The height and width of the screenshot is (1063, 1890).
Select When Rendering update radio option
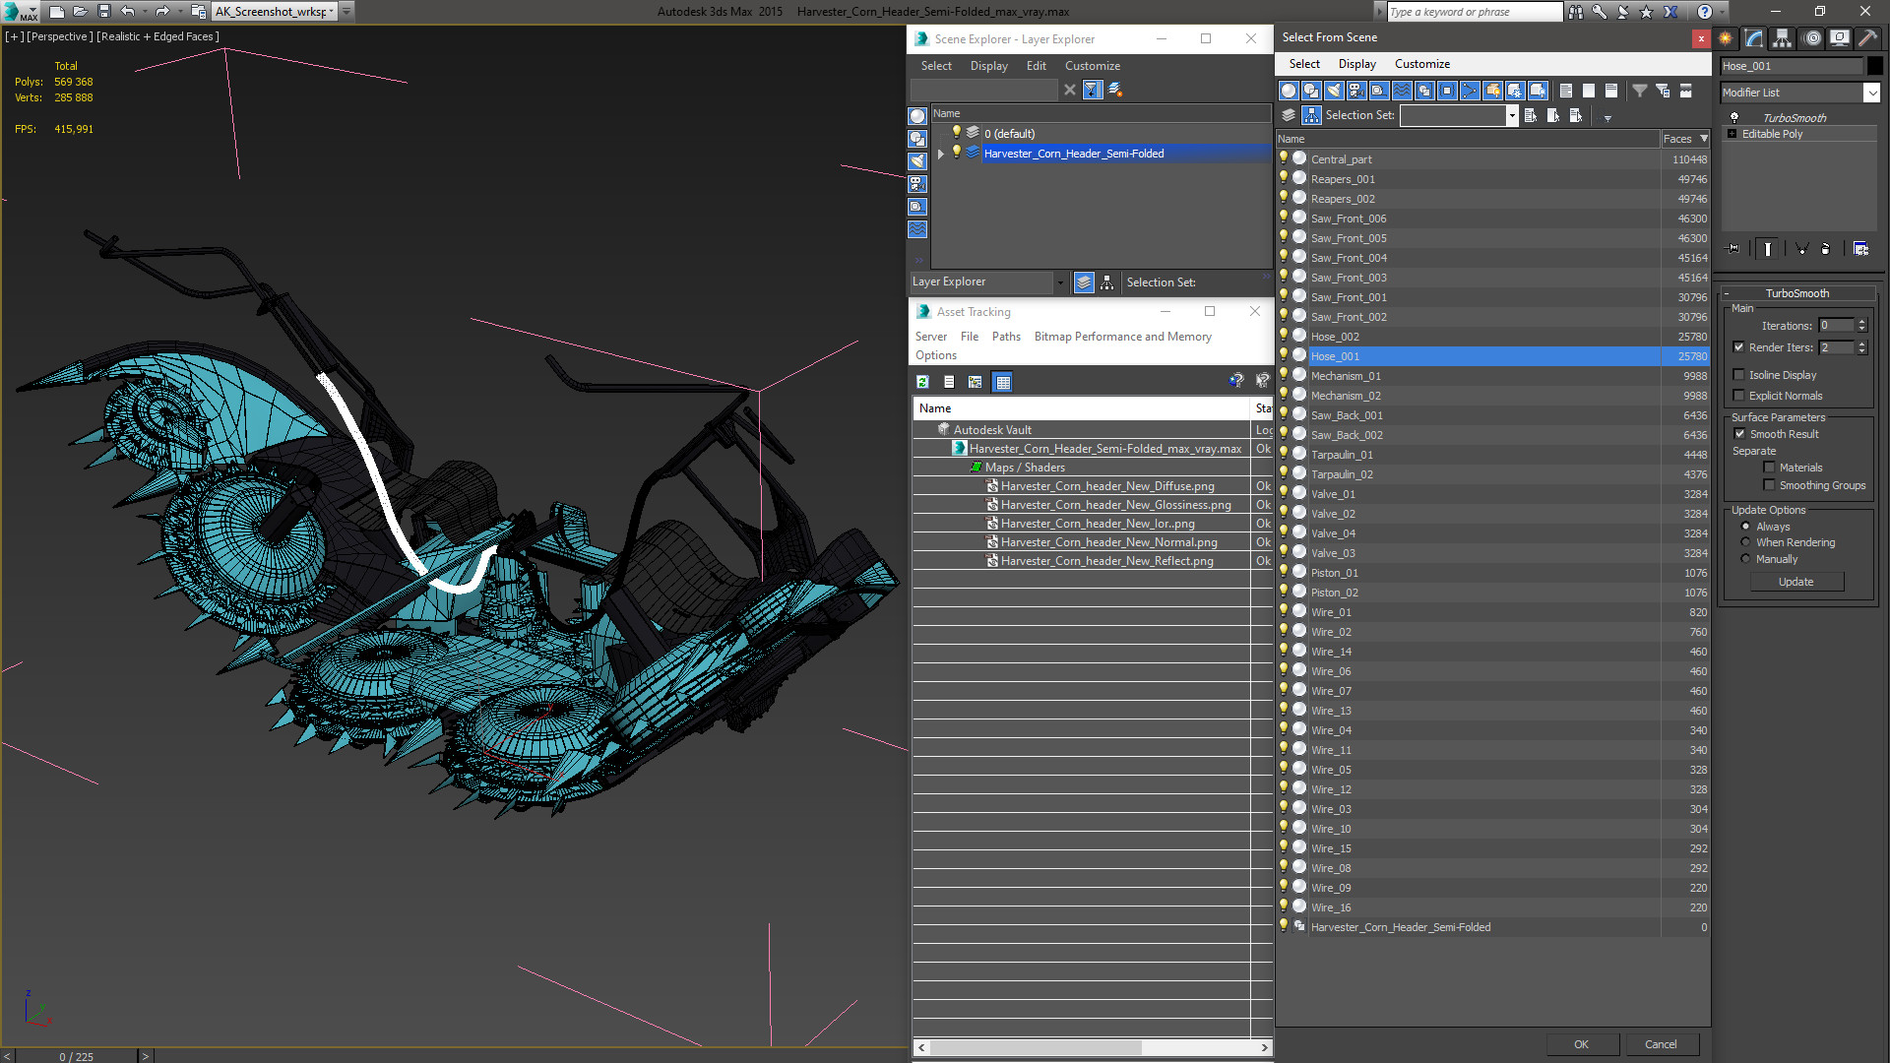(x=1746, y=542)
